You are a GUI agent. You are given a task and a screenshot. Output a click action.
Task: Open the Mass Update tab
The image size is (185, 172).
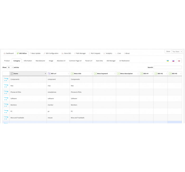coord(35,53)
